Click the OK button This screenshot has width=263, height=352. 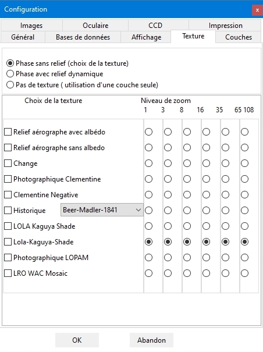pyautogui.click(x=77, y=340)
